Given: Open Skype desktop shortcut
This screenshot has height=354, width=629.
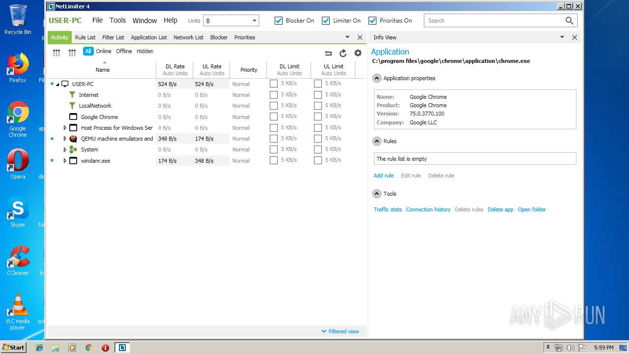Looking at the screenshot, I should tap(18, 212).
